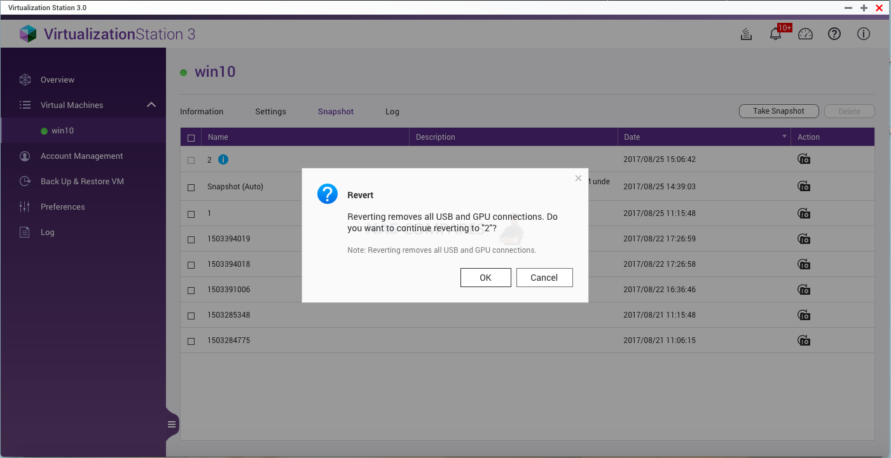Open the background tasks stack icon
The image size is (891, 458).
pyautogui.click(x=746, y=34)
